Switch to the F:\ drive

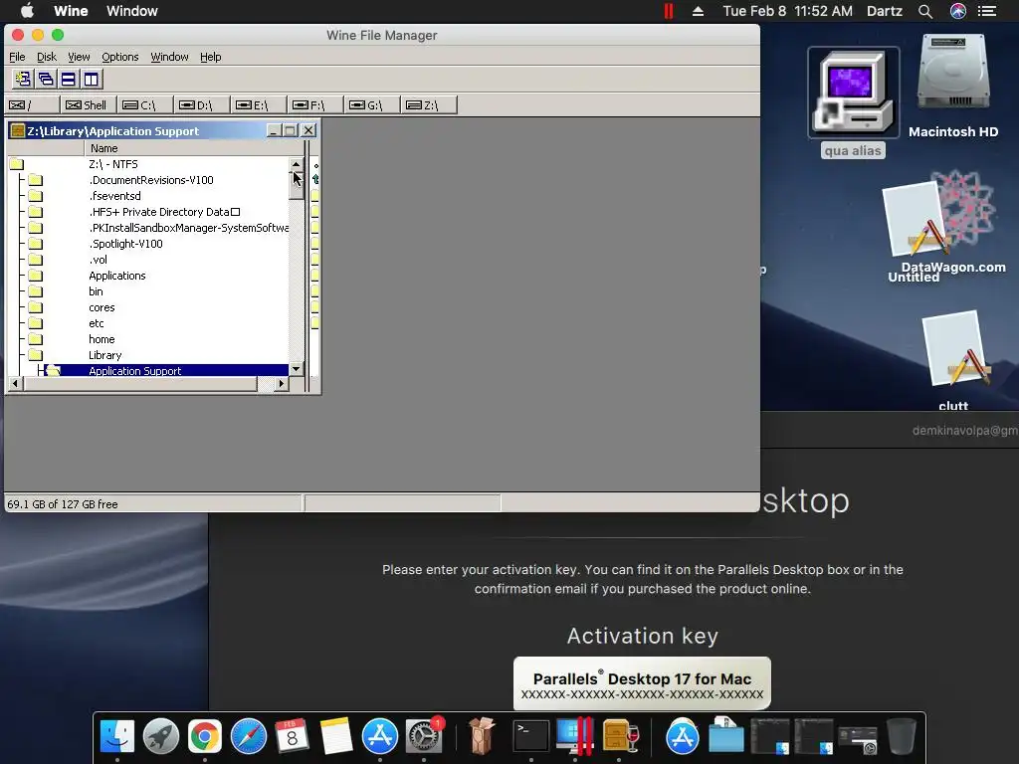(315, 104)
